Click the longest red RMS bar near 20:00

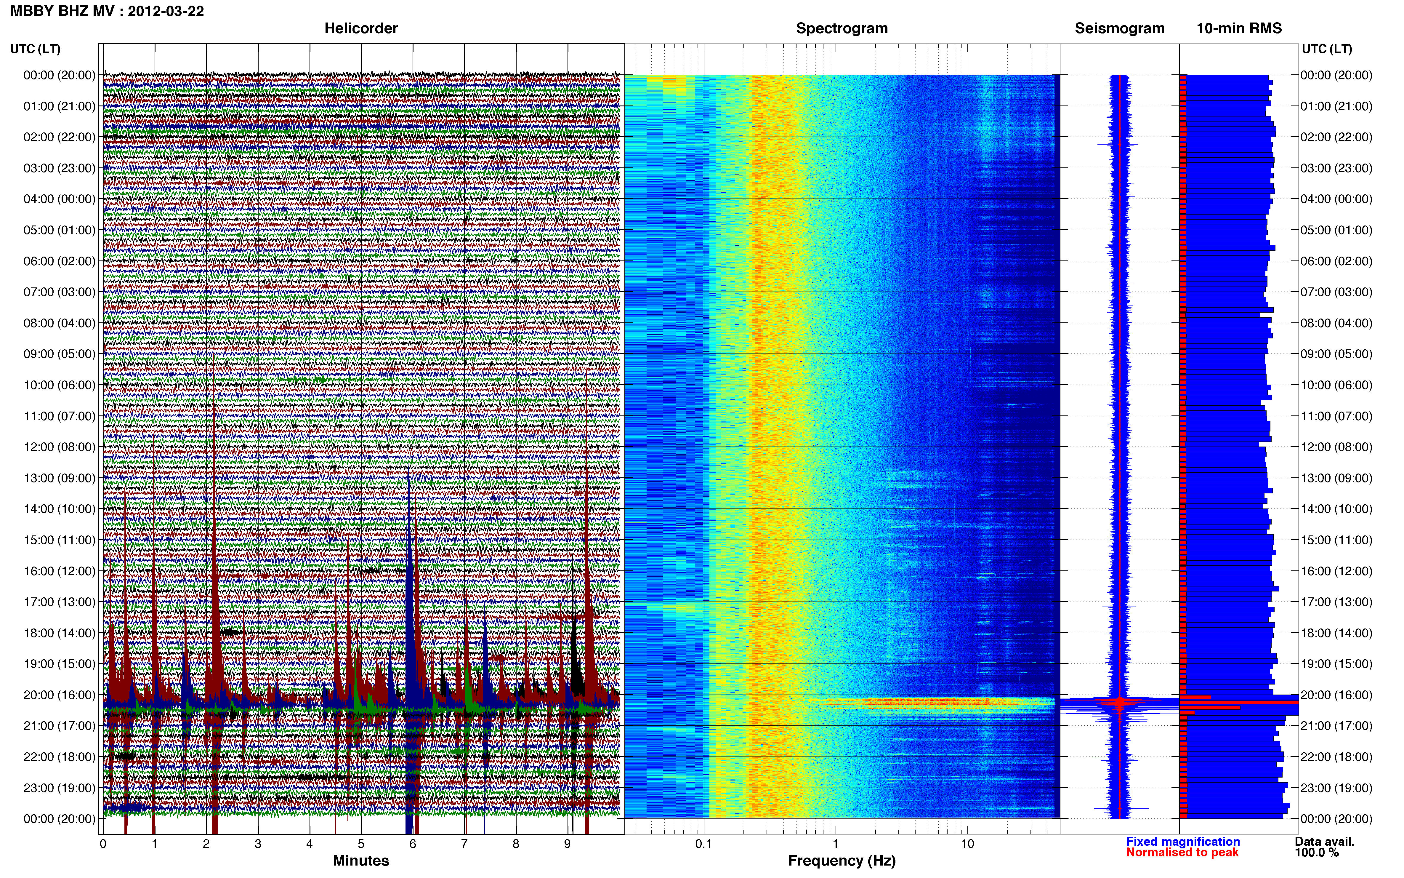(1239, 703)
